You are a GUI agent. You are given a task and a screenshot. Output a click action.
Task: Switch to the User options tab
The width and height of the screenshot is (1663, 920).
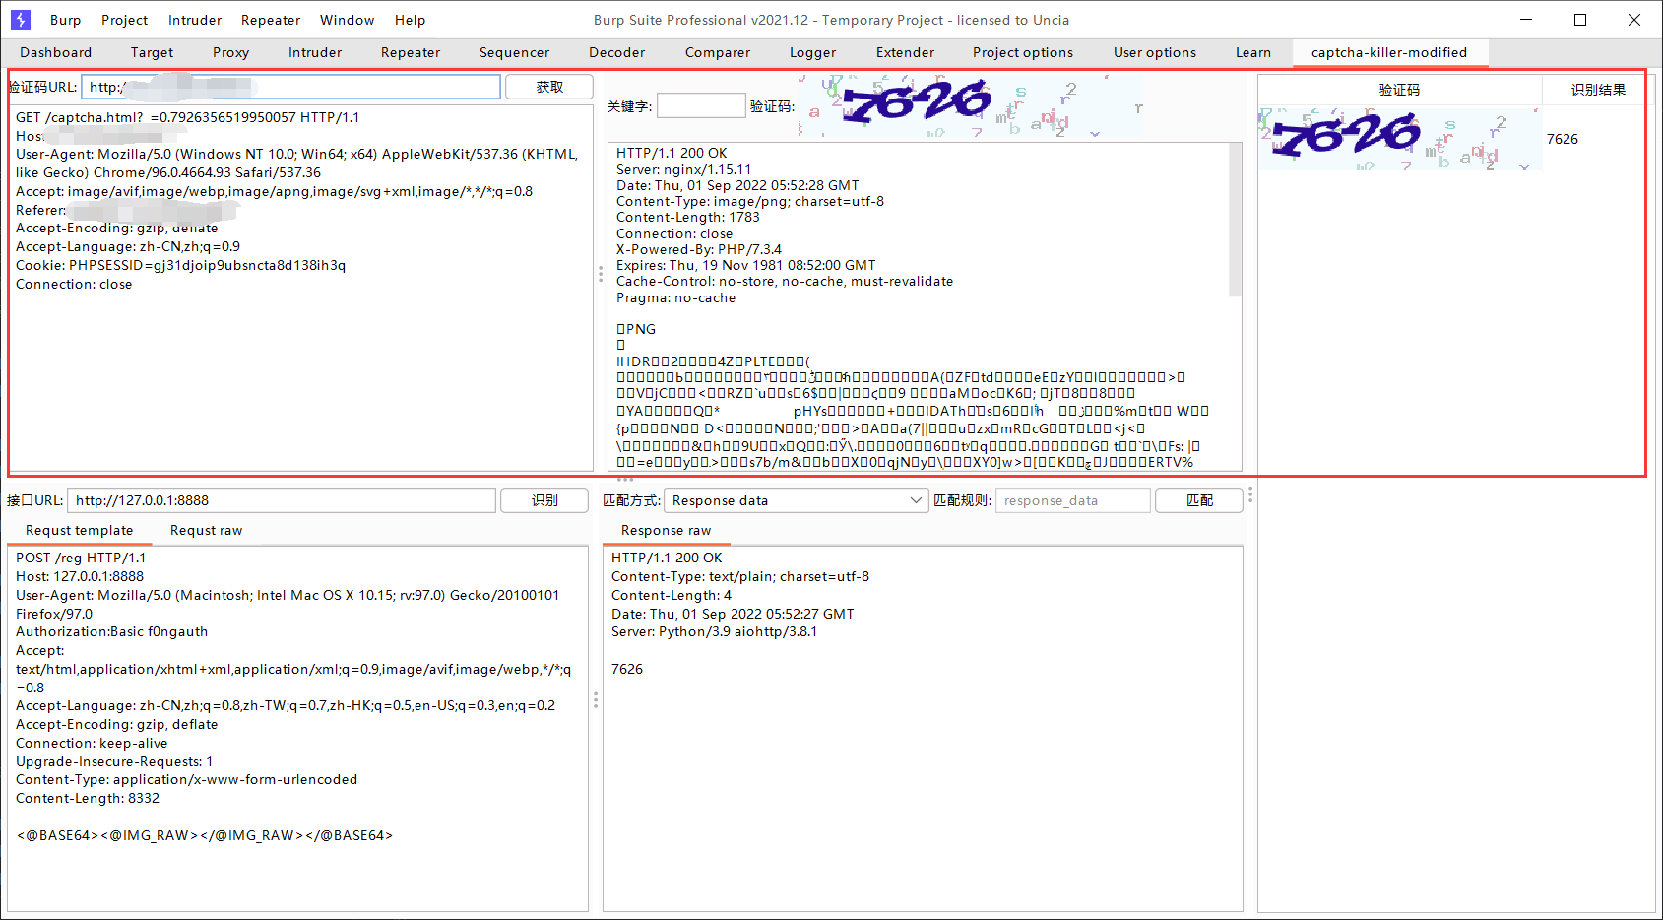click(1155, 52)
